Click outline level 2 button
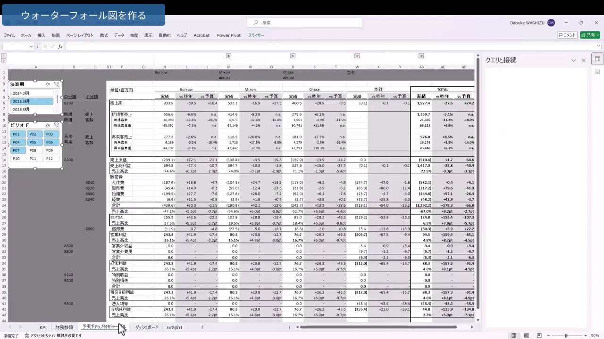Viewport: 604px width, 339px height. click(4, 61)
